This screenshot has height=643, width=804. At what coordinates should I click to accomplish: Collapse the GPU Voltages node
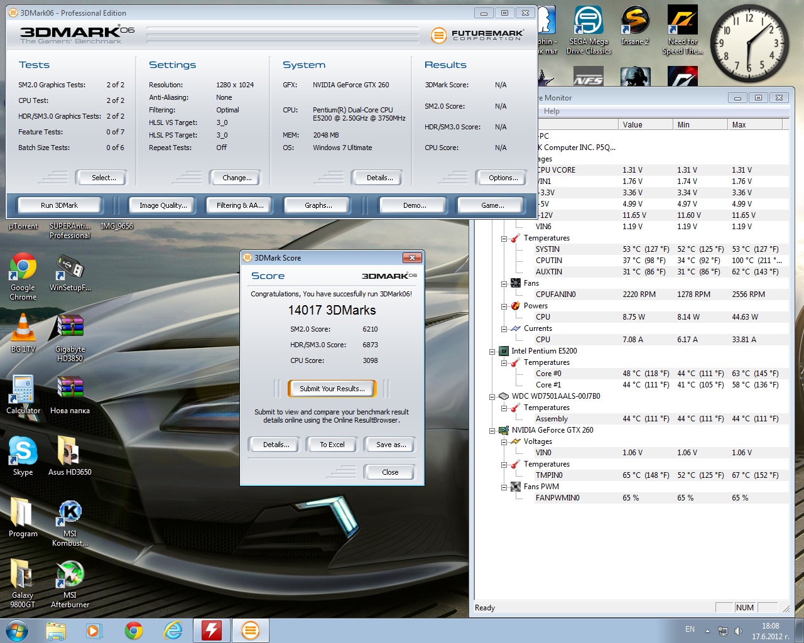(x=504, y=442)
